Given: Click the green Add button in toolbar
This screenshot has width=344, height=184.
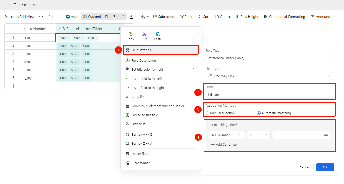Looking at the screenshot, I should [x=72, y=17].
